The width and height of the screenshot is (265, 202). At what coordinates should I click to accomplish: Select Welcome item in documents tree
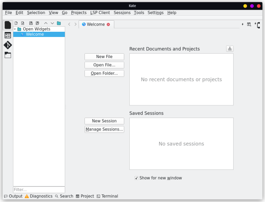point(35,35)
